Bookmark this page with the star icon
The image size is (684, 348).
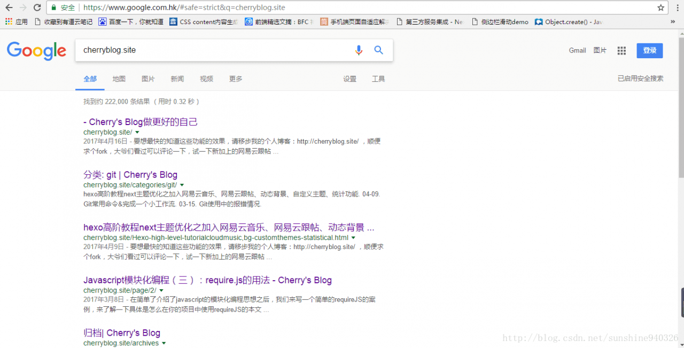pos(660,7)
